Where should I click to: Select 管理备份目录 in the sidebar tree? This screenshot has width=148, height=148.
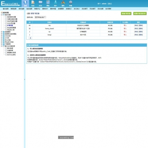(11, 53)
